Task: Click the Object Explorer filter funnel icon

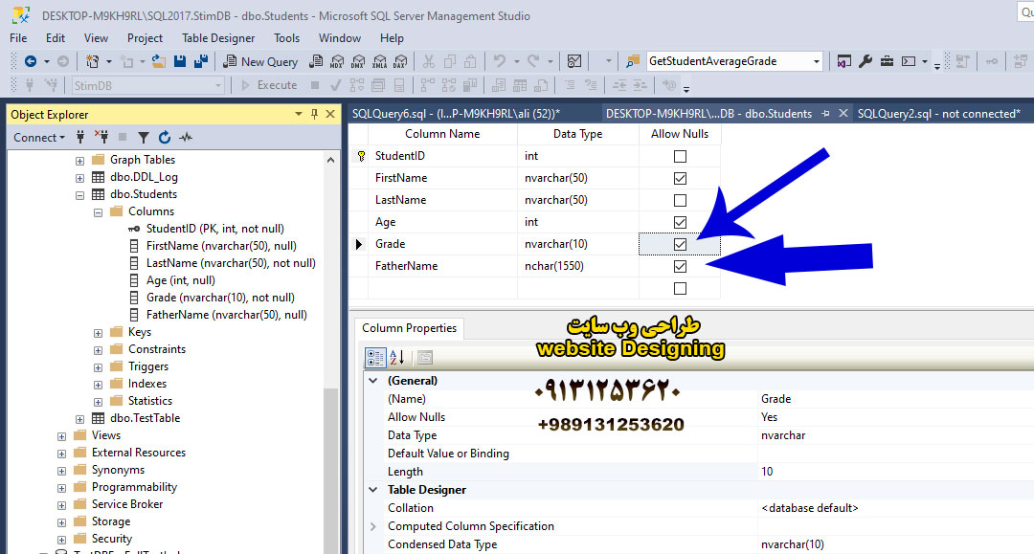Action: point(144,138)
